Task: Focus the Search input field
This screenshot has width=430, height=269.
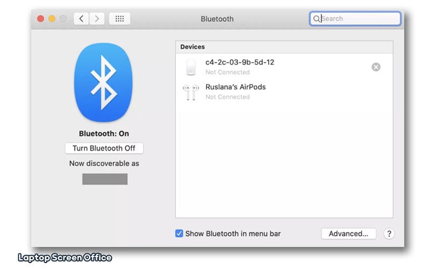Action: pos(355,19)
